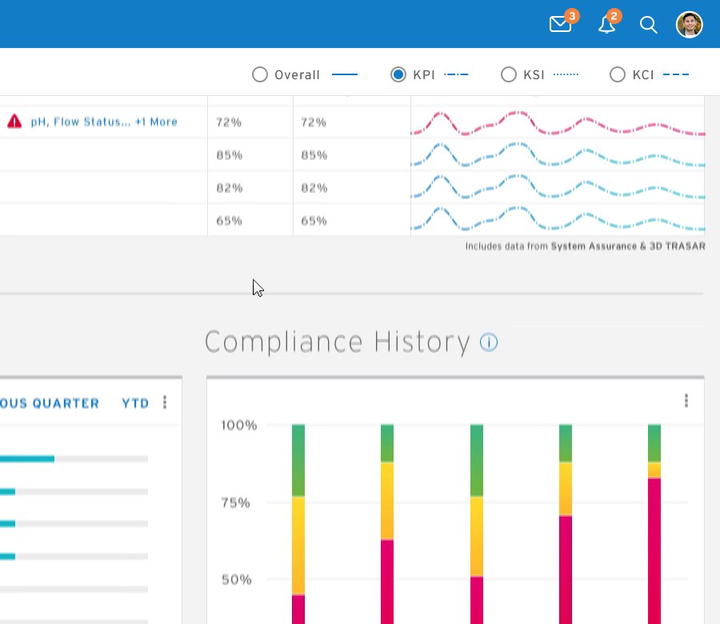The image size is (720, 624).
Task: Open the kebab menu next to YTD
Action: (165, 402)
